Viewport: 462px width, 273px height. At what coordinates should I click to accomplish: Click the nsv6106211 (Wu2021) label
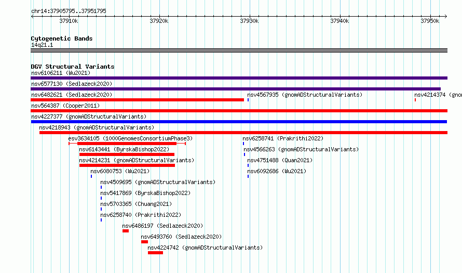coord(61,73)
